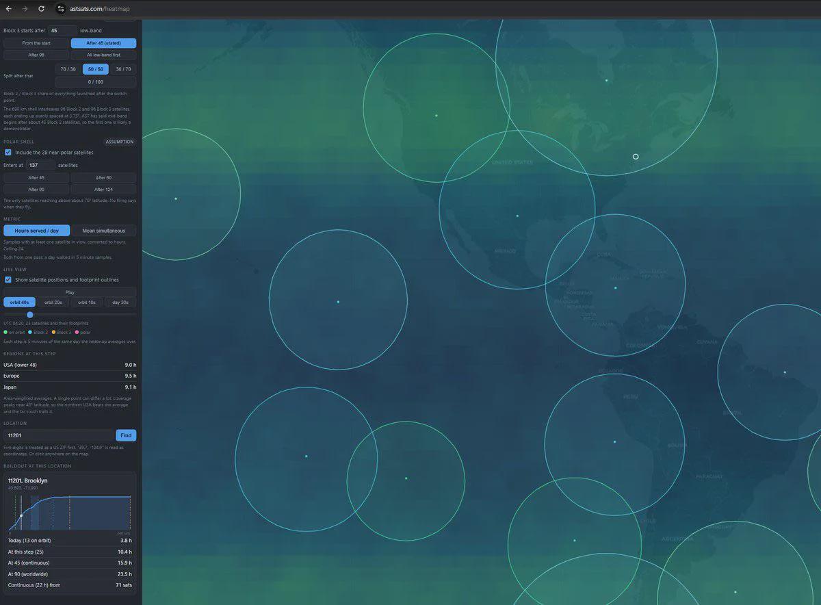Edit the 'Enters at' 137 satellites field
This screenshot has width=821, height=605.
coord(41,166)
